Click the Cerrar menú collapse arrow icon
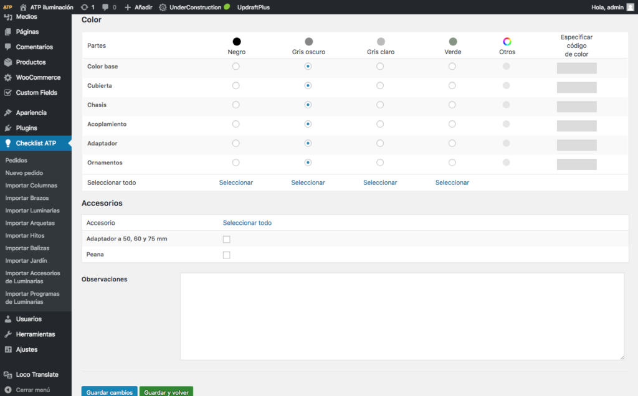This screenshot has width=638, height=396. click(x=7, y=390)
